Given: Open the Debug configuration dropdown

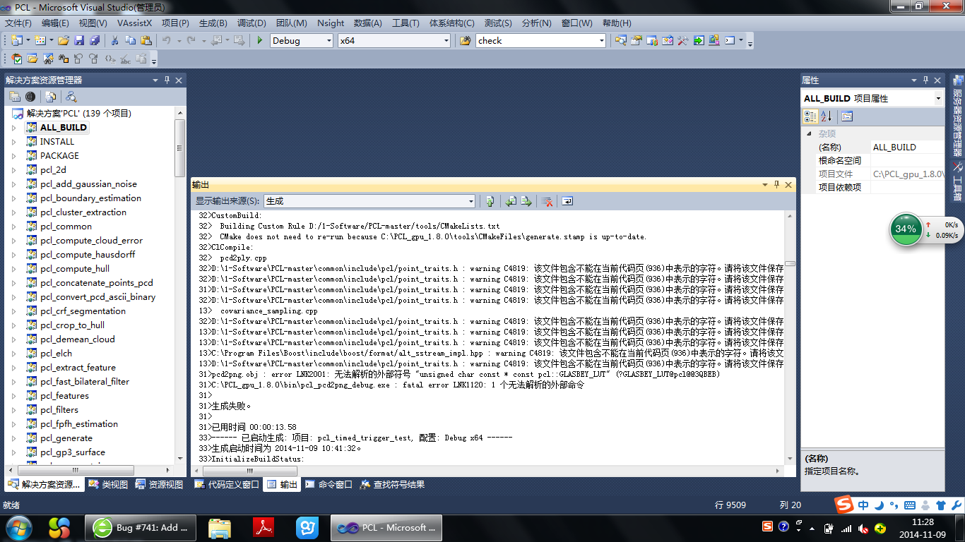Looking at the screenshot, I should point(328,41).
